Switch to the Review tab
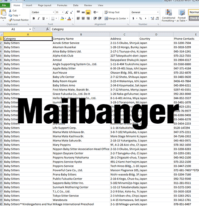The image size is (199, 206). (x=88, y=5)
